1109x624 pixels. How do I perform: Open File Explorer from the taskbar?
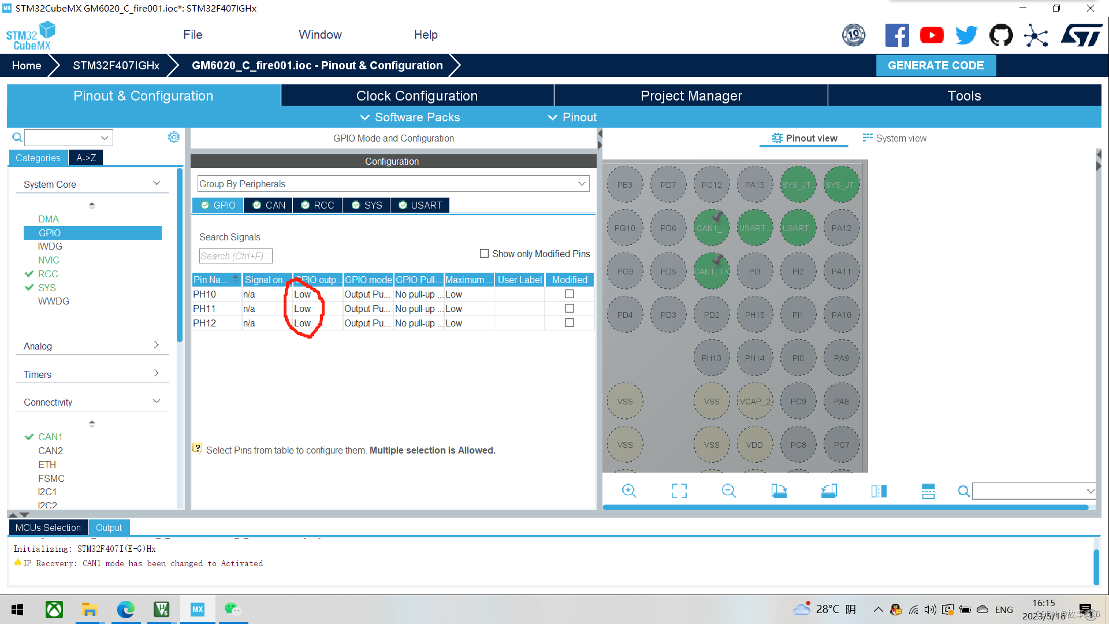coord(90,609)
